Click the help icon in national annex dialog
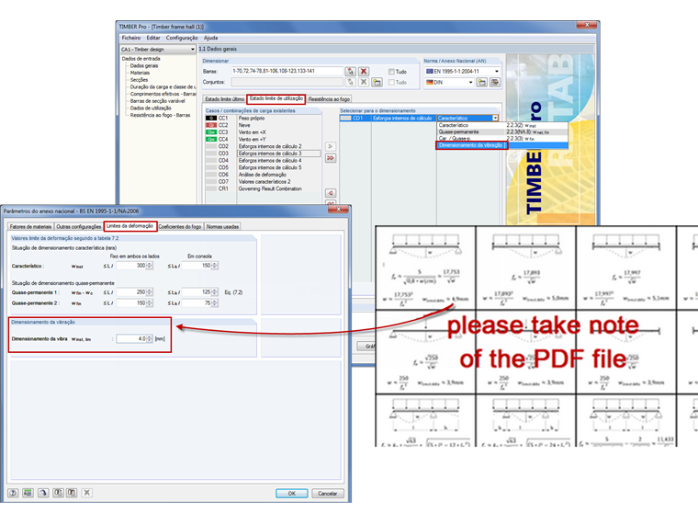 click(x=13, y=493)
